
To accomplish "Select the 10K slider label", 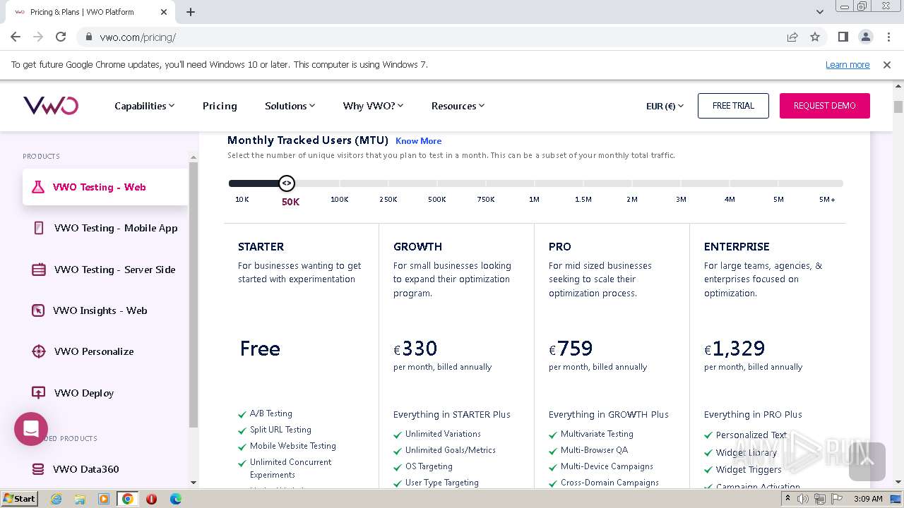I will [242, 200].
